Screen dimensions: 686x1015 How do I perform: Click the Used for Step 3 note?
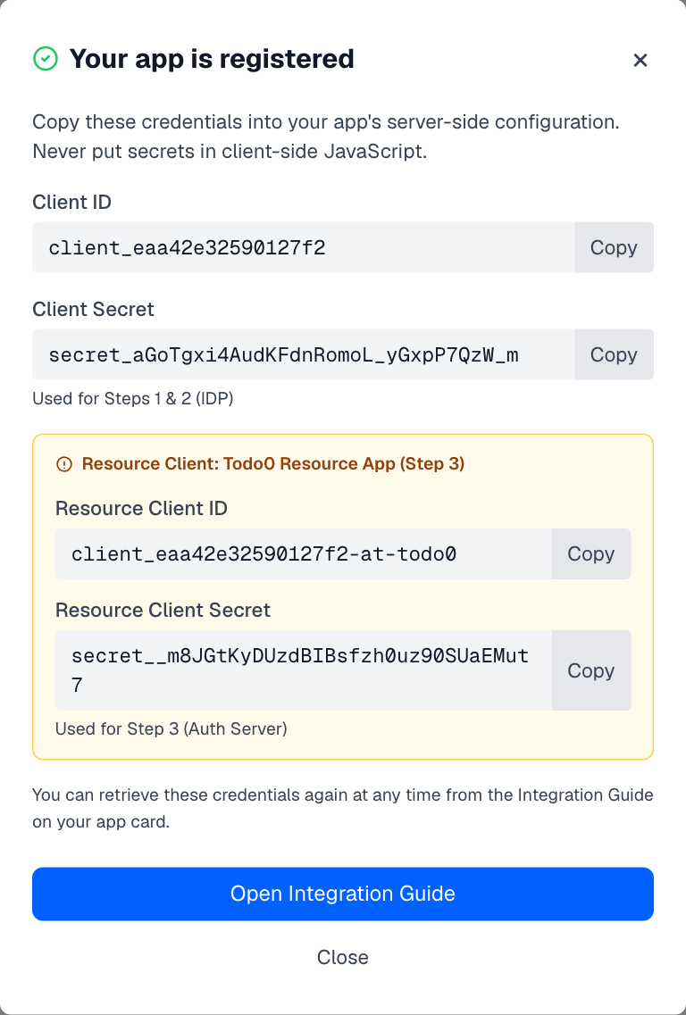point(171,728)
